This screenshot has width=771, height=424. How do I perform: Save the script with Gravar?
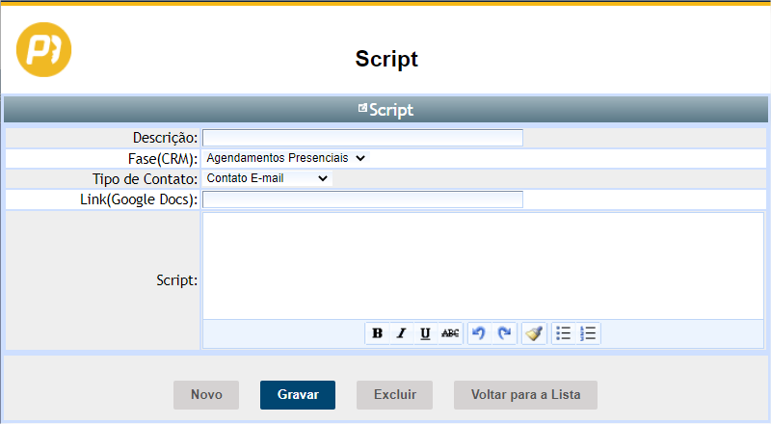[x=298, y=395]
